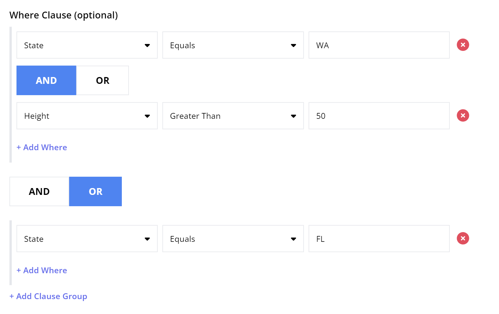499x314 pixels.
Task: Click the Add Clause Group link
Action: (x=48, y=296)
